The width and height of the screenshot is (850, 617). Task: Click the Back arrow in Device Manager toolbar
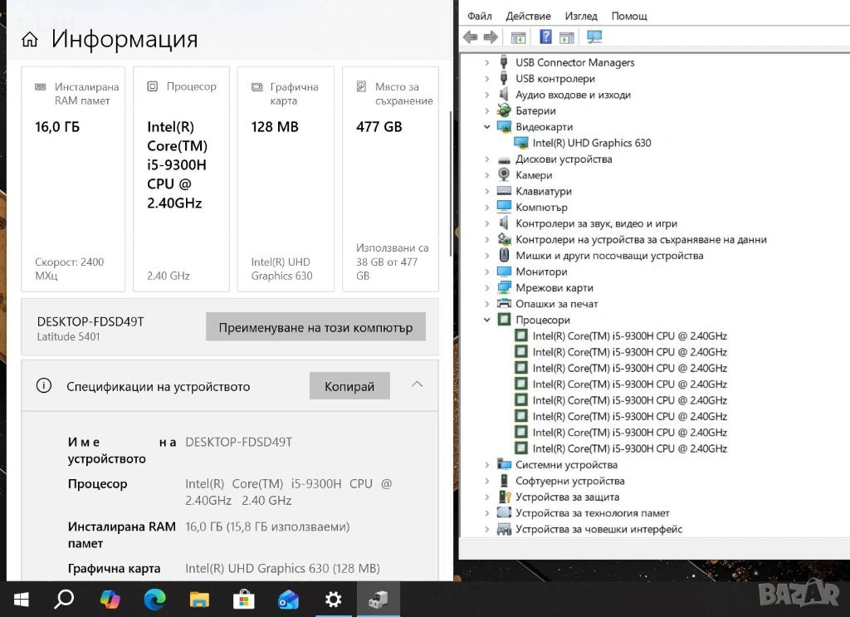tap(471, 37)
